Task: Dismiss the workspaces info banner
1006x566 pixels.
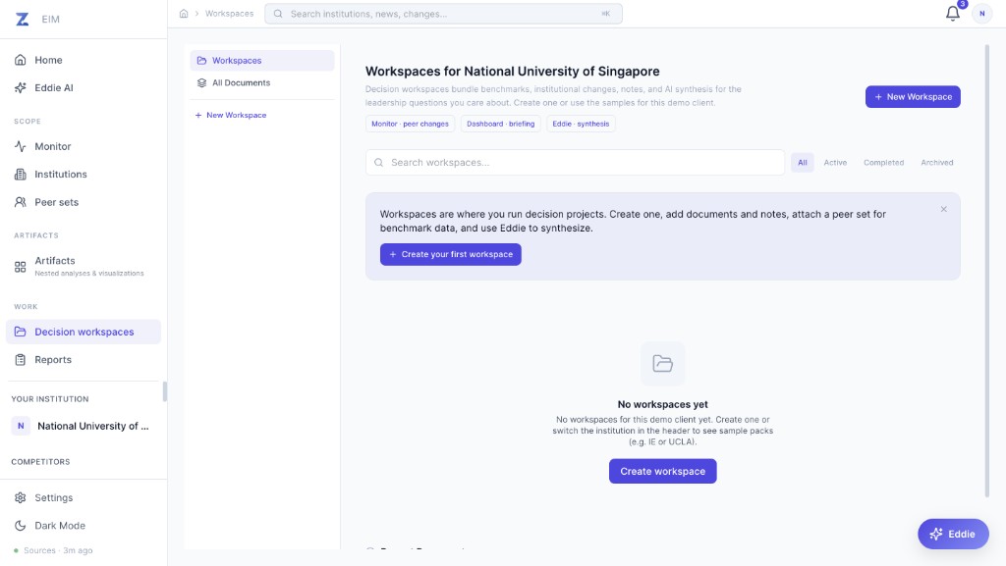Action: 944,209
